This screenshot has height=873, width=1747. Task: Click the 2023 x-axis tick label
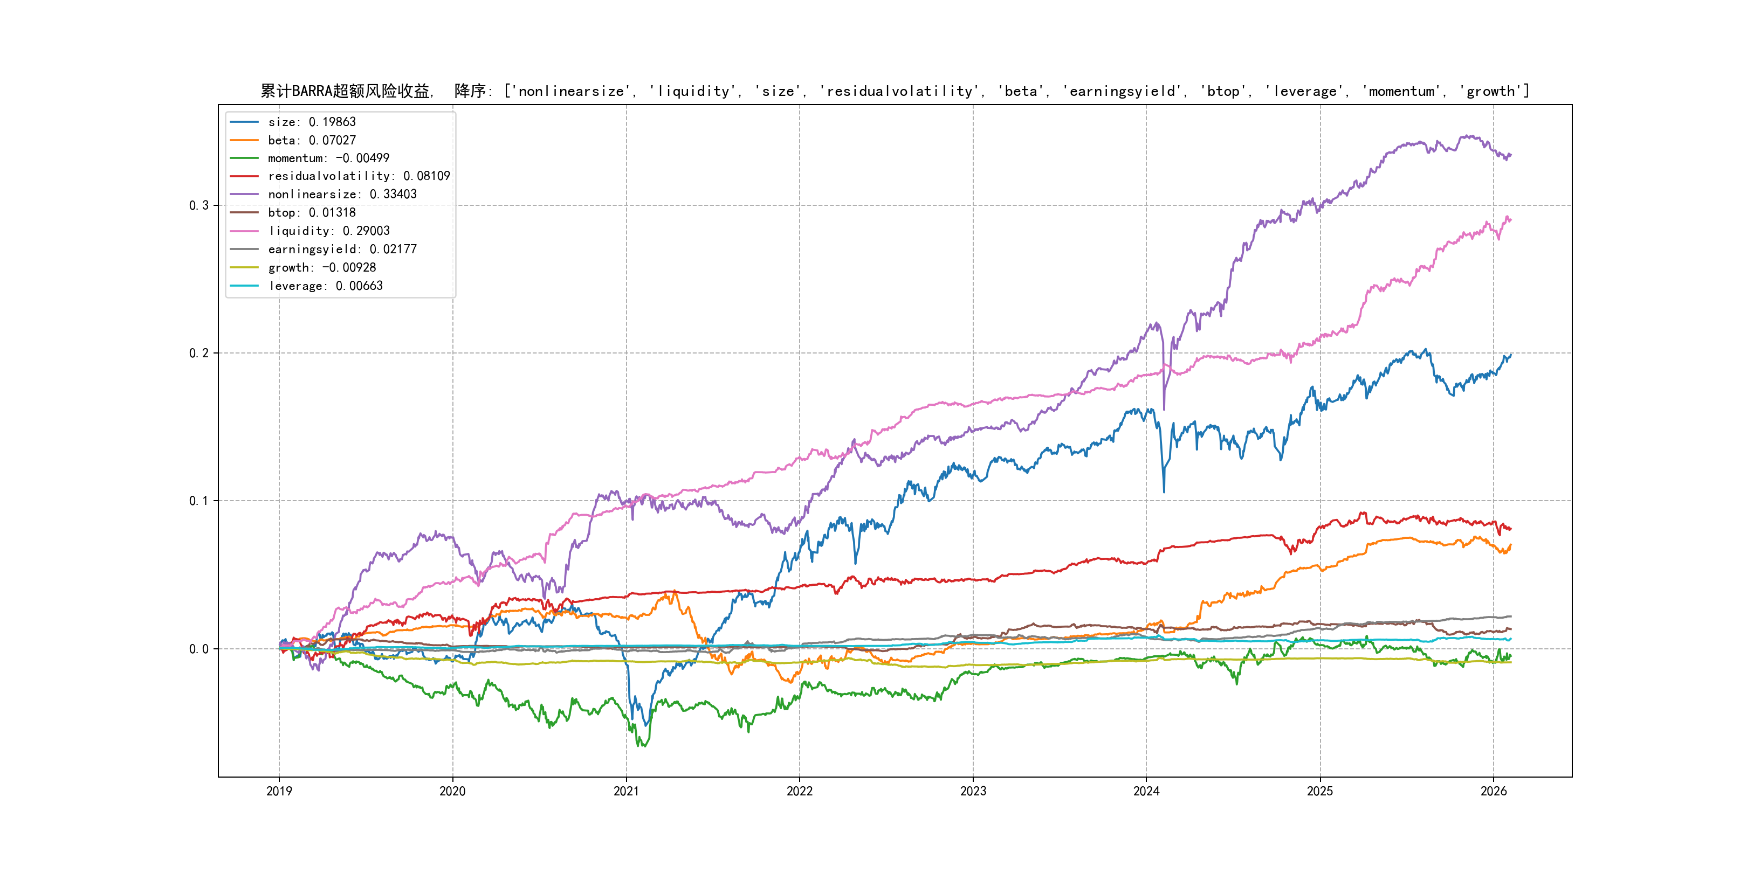click(973, 791)
